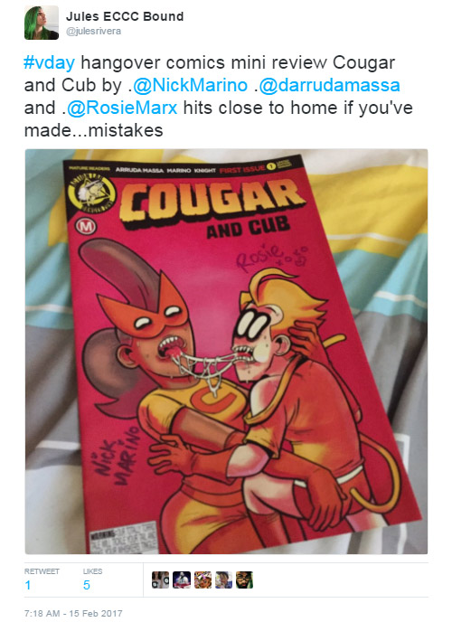The image size is (452, 622).
Task: Open the 7:18 AM - 15 Feb 2017 timestamp
Action: pyautogui.click(x=73, y=613)
